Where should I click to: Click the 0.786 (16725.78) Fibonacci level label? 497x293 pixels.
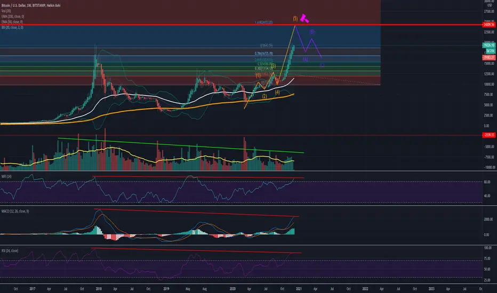coord(264,53)
